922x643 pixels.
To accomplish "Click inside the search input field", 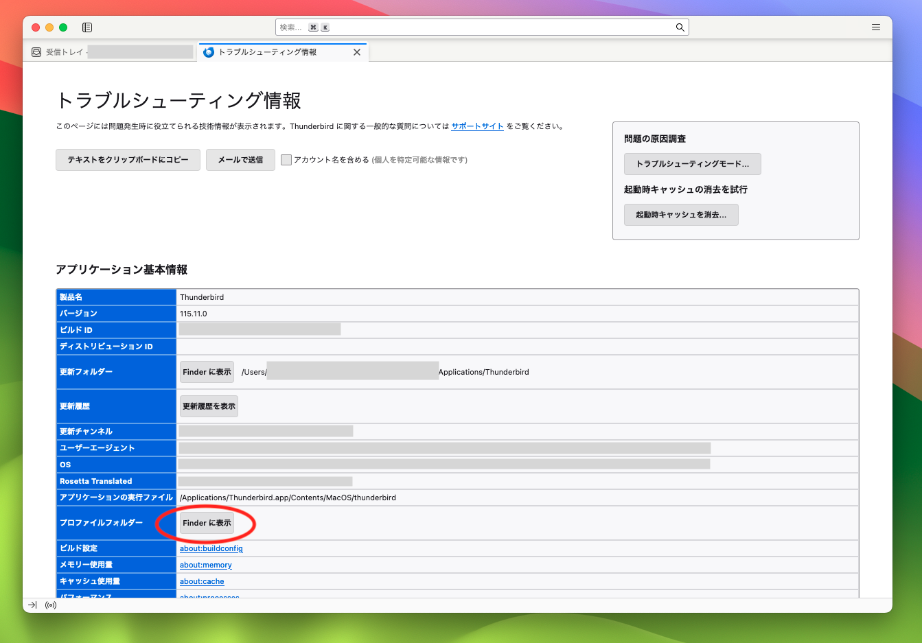I will point(481,27).
